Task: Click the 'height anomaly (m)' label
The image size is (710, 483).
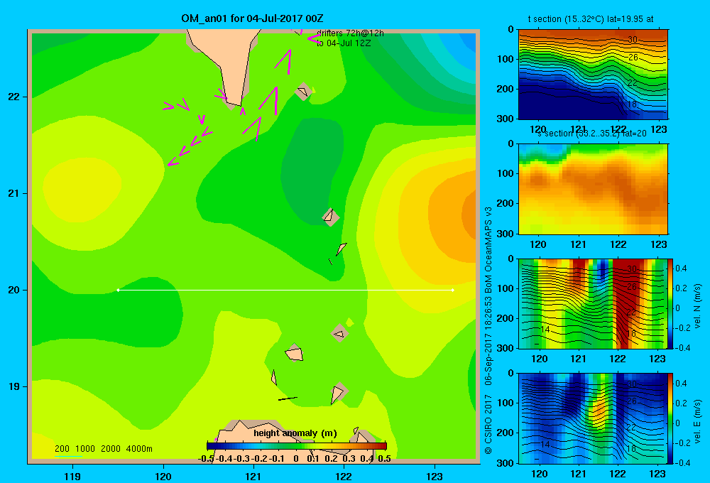Action: (x=295, y=433)
